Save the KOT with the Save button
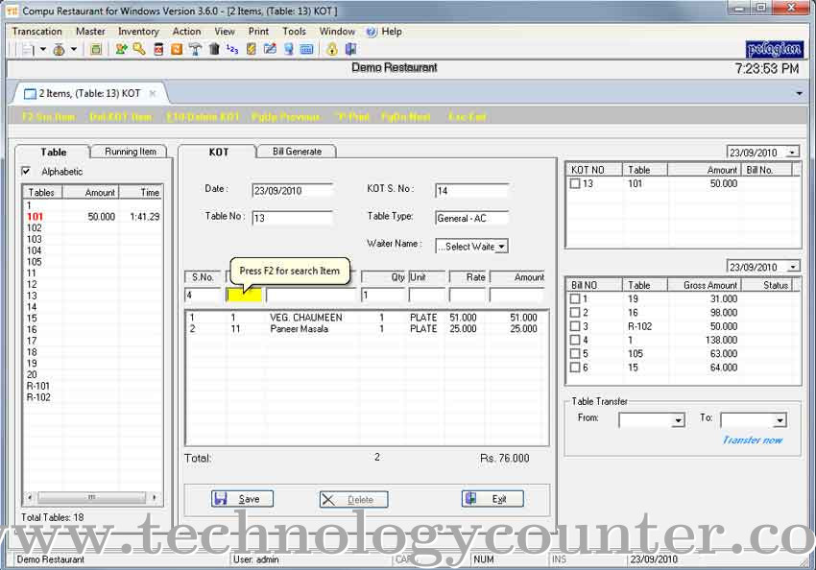The image size is (816, 570). point(243,499)
